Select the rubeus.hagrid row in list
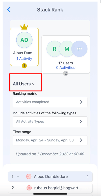The height and width of the screenshot is (196, 101). (50, 188)
